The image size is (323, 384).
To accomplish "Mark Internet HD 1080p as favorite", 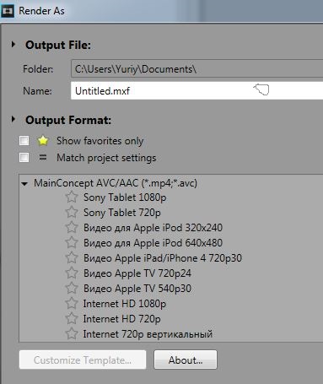I will [x=72, y=304].
